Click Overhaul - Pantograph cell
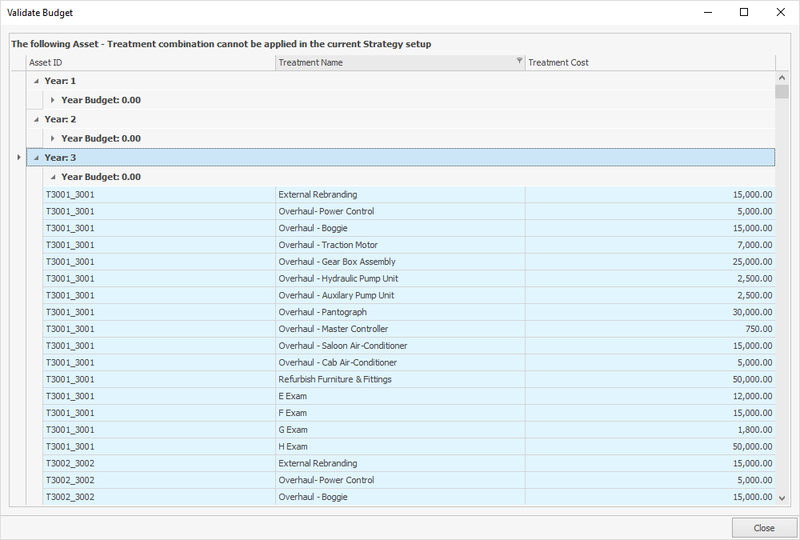The width and height of the screenshot is (800, 540). 400,312
